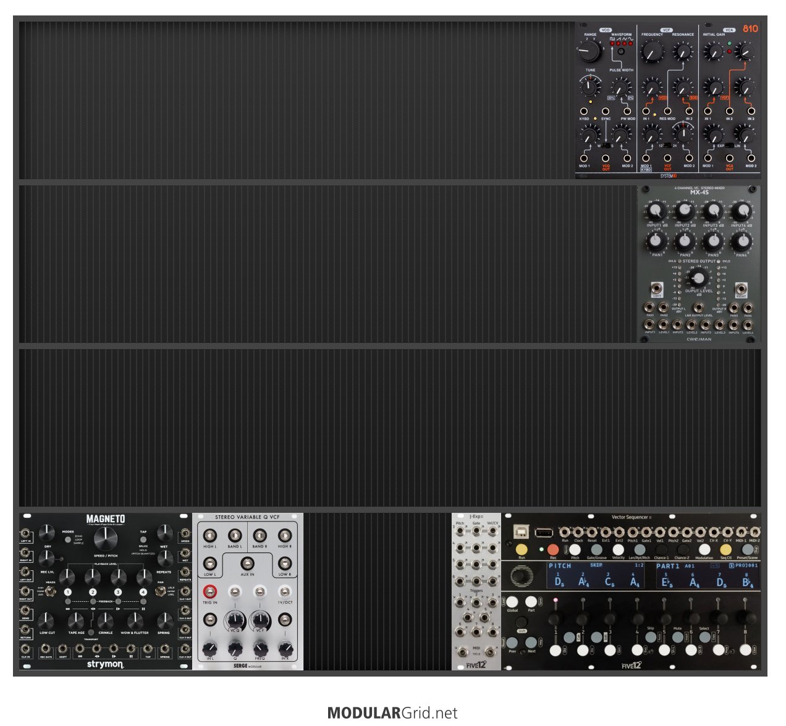Click the Serge HIGH L jack
This screenshot has width=786, height=726.
point(209,535)
